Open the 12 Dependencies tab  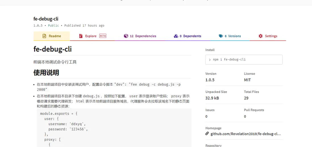pyautogui.click(x=140, y=36)
